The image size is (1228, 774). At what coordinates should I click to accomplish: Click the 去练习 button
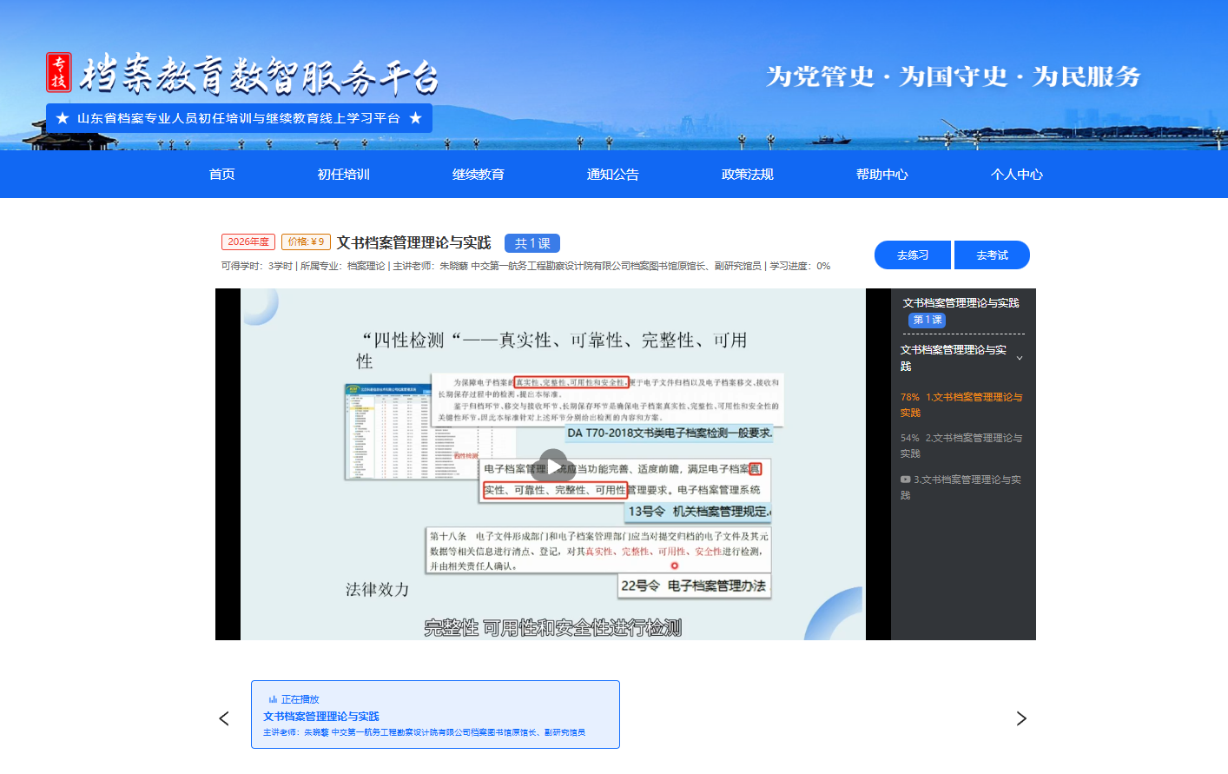tap(913, 255)
